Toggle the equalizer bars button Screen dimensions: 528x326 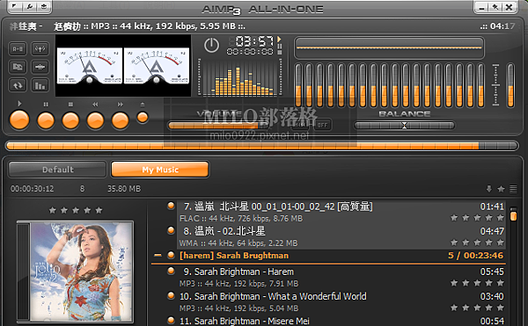pos(40,85)
